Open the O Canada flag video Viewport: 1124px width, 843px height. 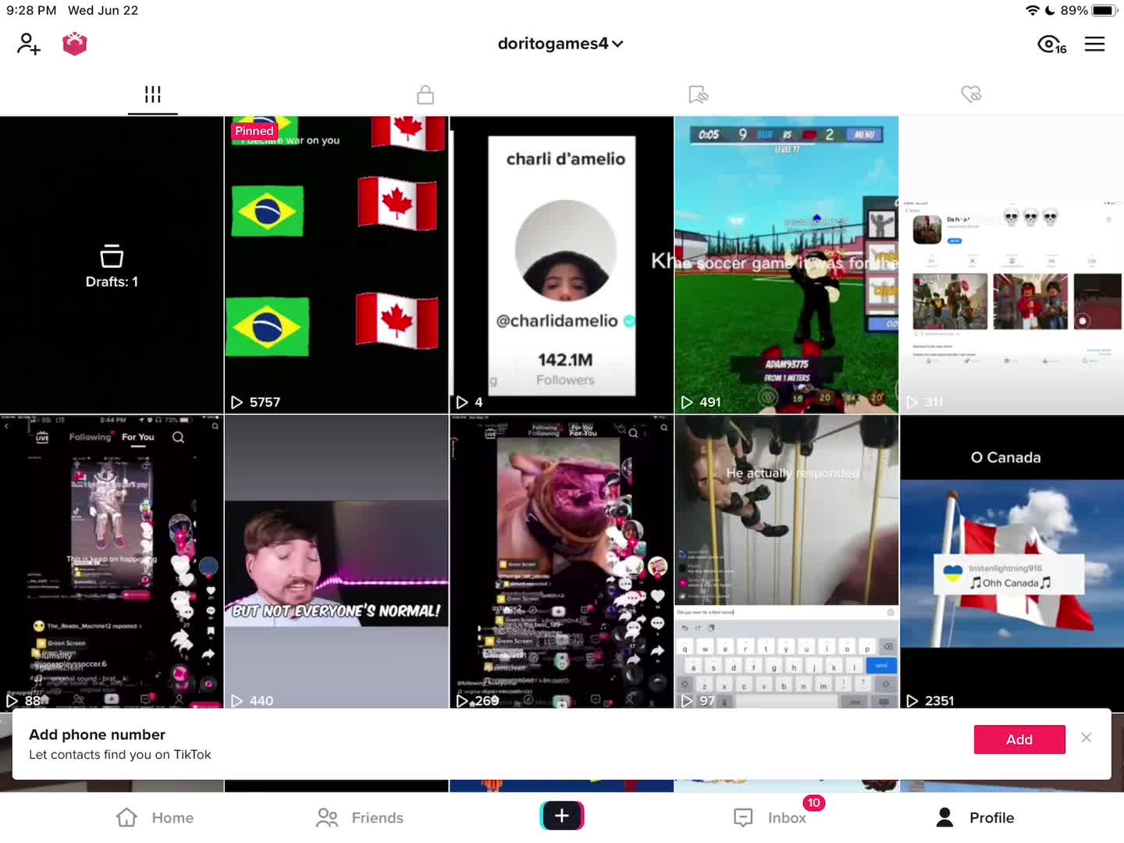click(x=1012, y=562)
